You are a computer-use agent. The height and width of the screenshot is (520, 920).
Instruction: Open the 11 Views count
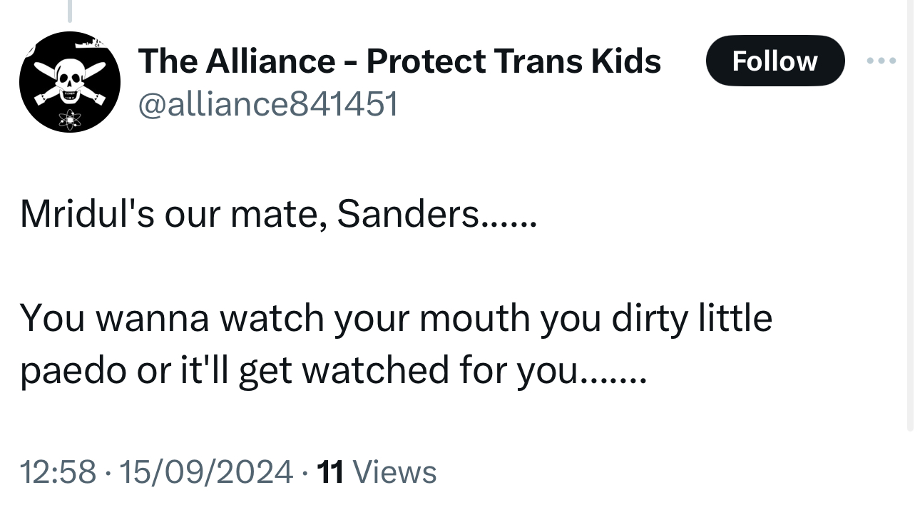tap(376, 472)
